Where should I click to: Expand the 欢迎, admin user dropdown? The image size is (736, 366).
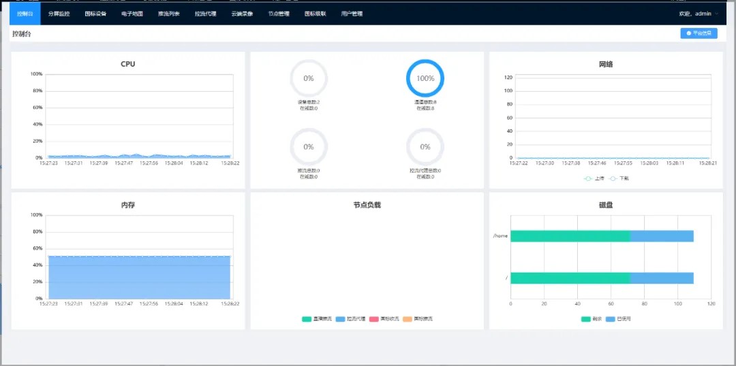point(699,14)
